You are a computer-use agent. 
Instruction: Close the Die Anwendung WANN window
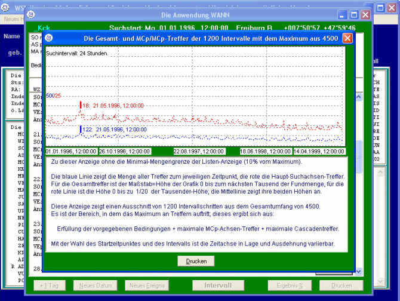[x=365, y=15]
